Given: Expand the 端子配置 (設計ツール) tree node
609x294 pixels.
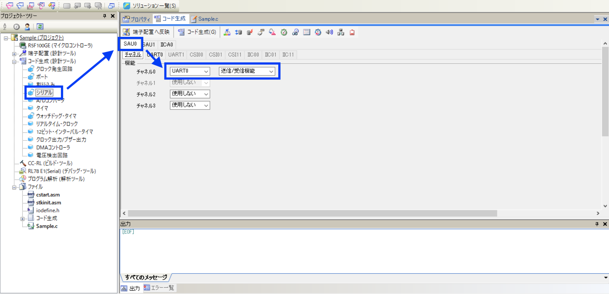Looking at the screenshot, I should 14,53.
